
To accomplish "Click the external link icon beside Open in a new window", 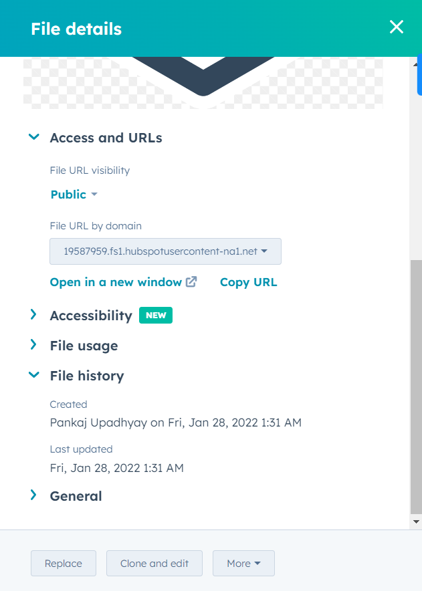I will [x=192, y=281].
